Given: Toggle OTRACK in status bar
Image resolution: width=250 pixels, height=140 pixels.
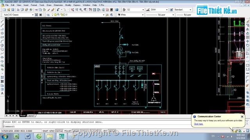Looking at the screenshot, I should pyautogui.click(x=85, y=131).
